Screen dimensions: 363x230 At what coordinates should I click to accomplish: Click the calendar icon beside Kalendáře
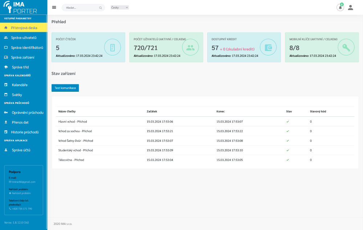6,85
